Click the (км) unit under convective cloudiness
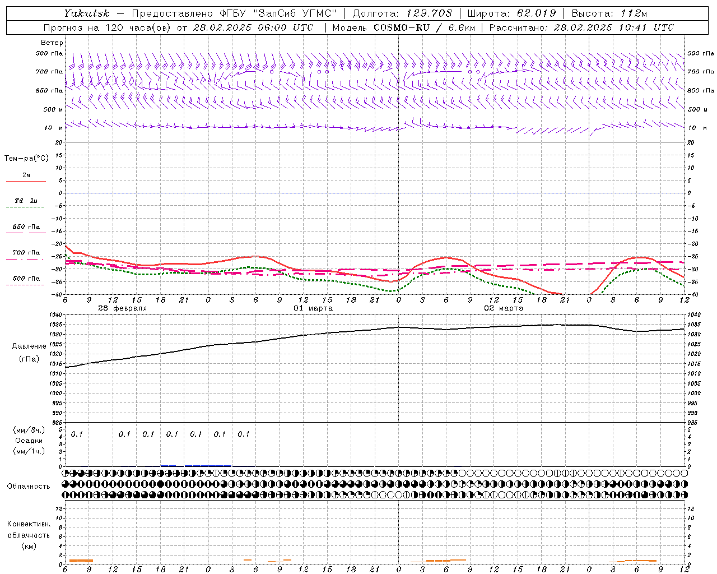Image resolution: width=717 pixels, height=574 pixels. click(29, 546)
